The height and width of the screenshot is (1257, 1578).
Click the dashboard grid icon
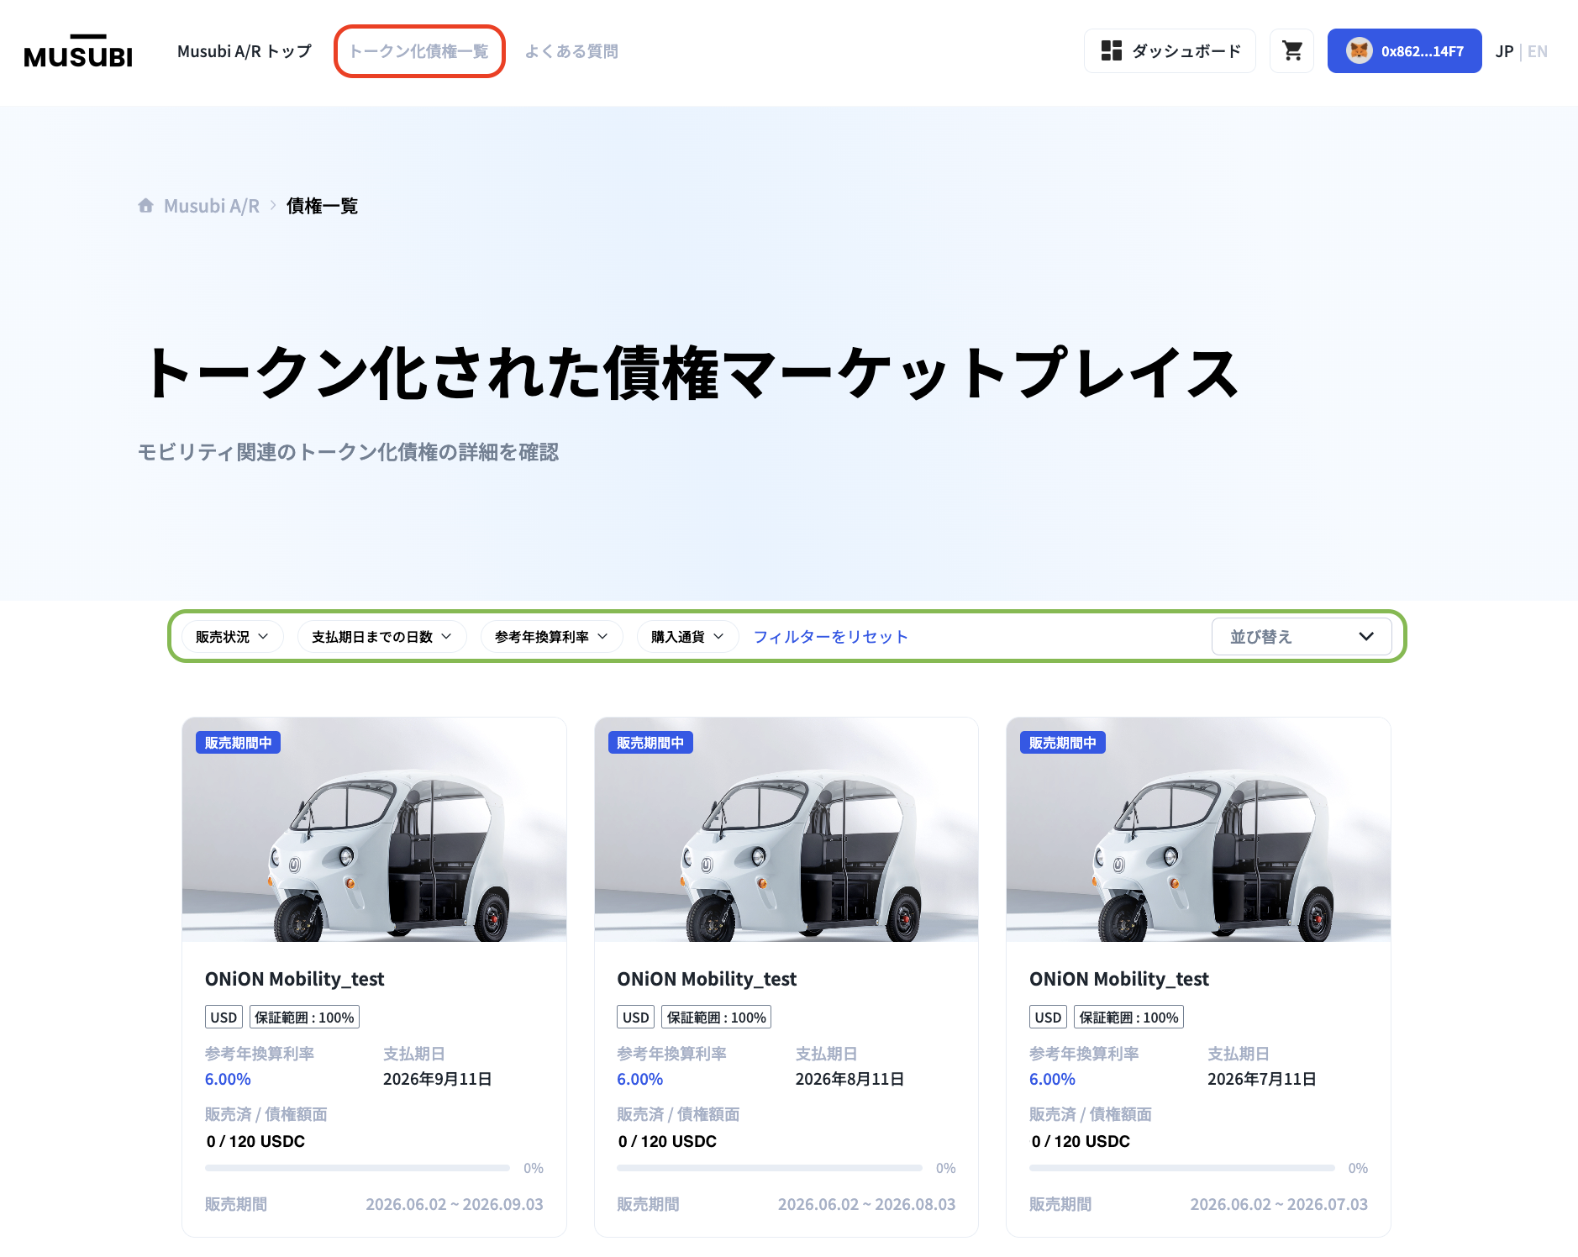pyautogui.click(x=1112, y=51)
